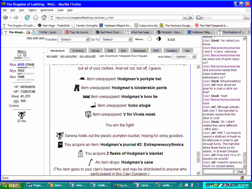Viewport: 252px width, 189px height.
Task: Click the 'adv again' link
Action: (x=52, y=56)
